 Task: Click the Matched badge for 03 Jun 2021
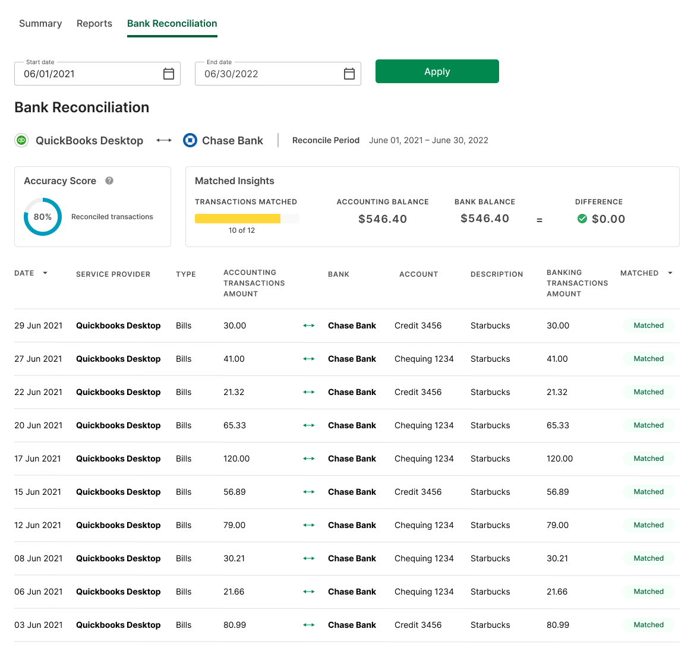648,625
